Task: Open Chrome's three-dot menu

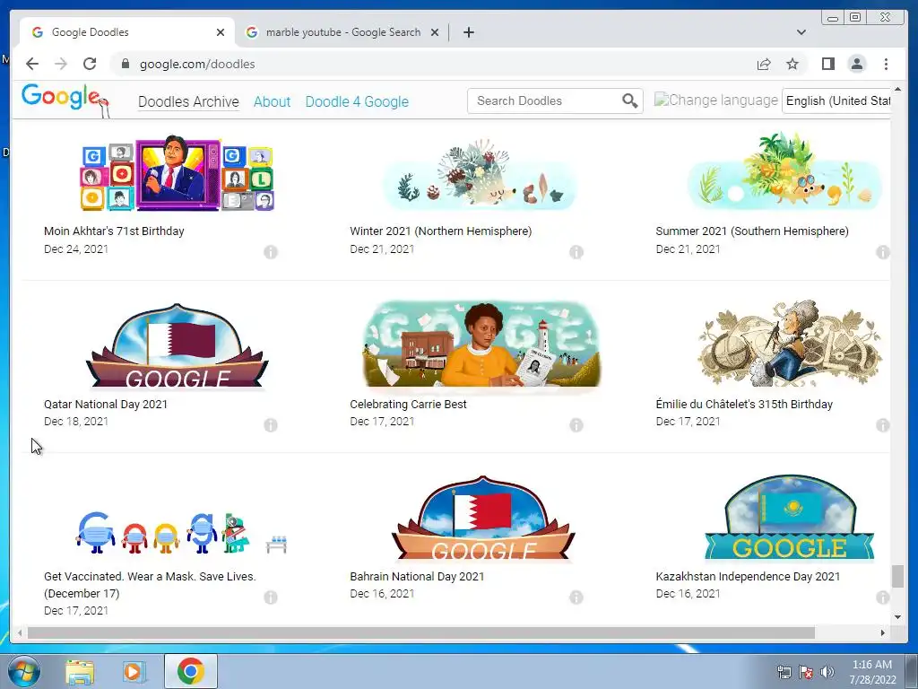Action: (x=886, y=64)
